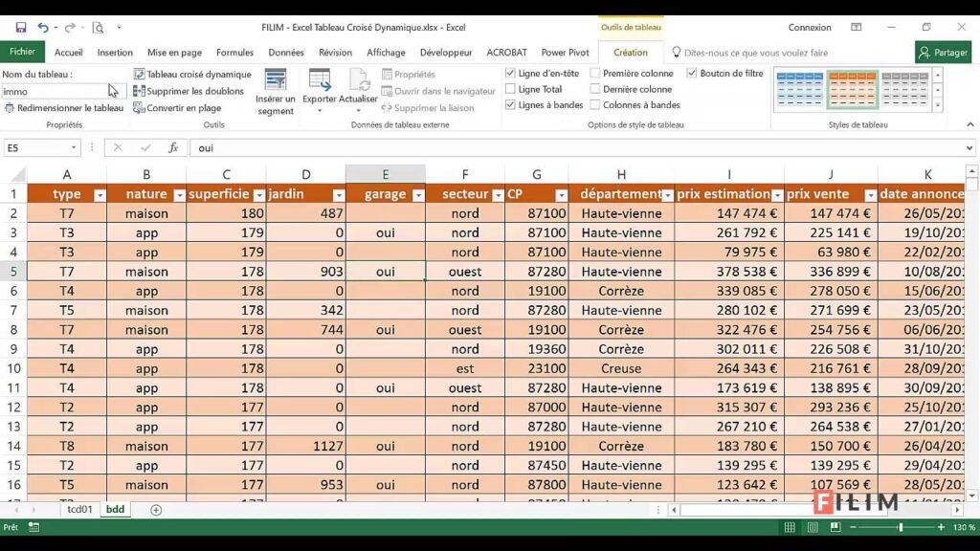Open the Fichier menu
The height and width of the screenshot is (551, 980).
pyautogui.click(x=22, y=52)
